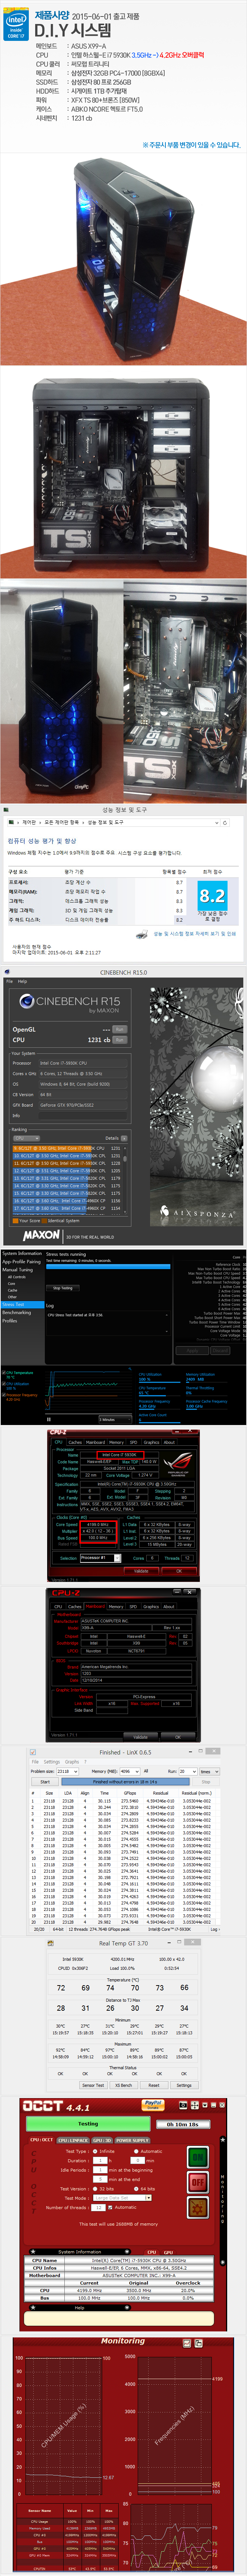Image resolution: width=247 pixels, height=2576 pixels.
Task: Open Profiles in Intel XTU sidebar
Action: pyautogui.click(x=10, y=1320)
